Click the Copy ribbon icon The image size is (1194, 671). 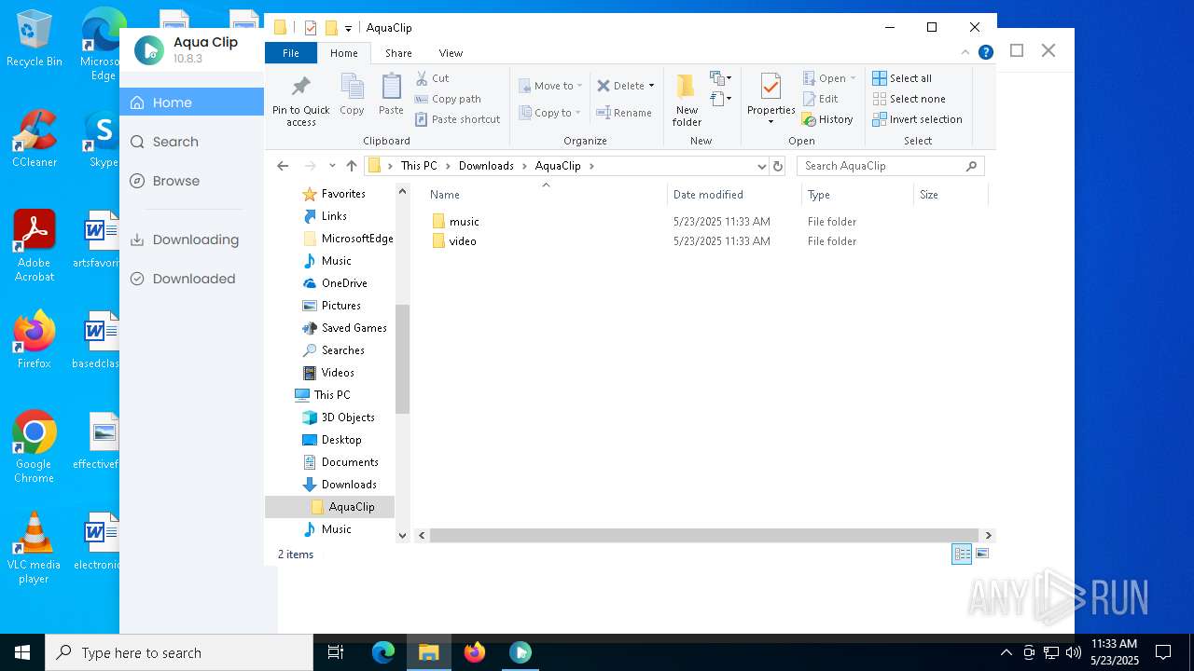pos(352,95)
